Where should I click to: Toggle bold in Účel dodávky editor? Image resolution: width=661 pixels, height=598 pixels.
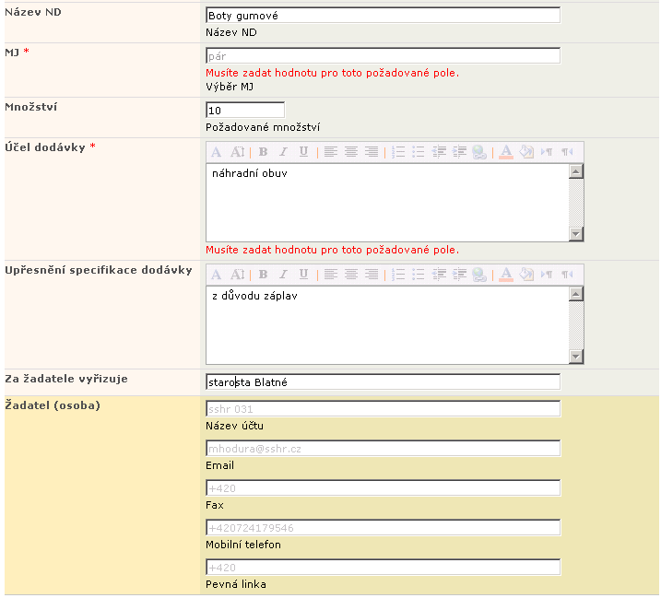[x=263, y=152]
